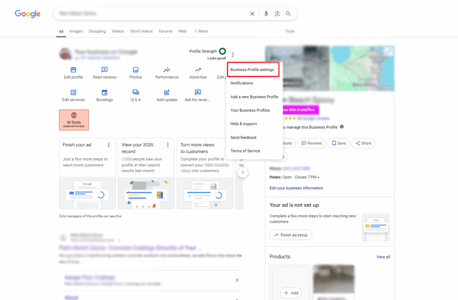This screenshot has height=300, width=458.
Task: Search by voice microphone icon
Action: click(x=266, y=14)
